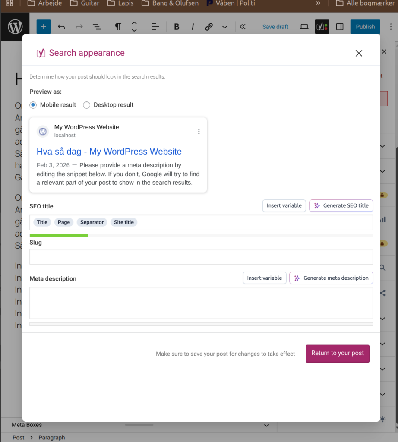Click the undo arrow in toolbar
398x442 pixels.
click(61, 27)
